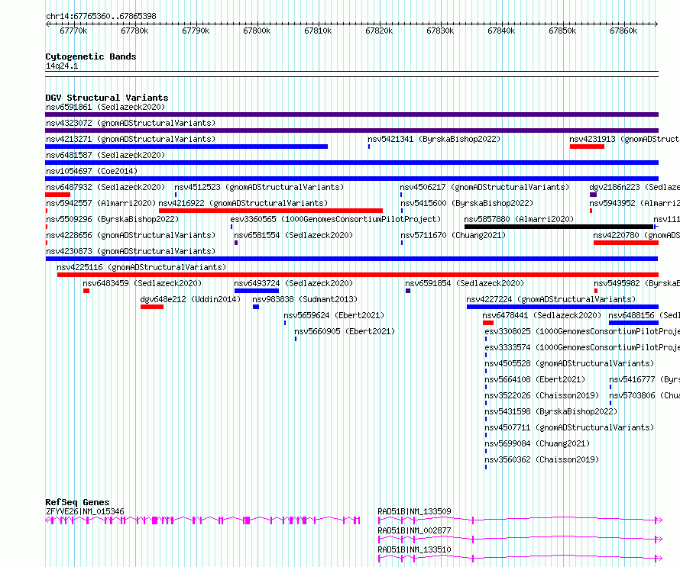The width and height of the screenshot is (680, 567).
Task: Click the dgv648e212 (Uddin2014) red bar
Action: coord(152,307)
